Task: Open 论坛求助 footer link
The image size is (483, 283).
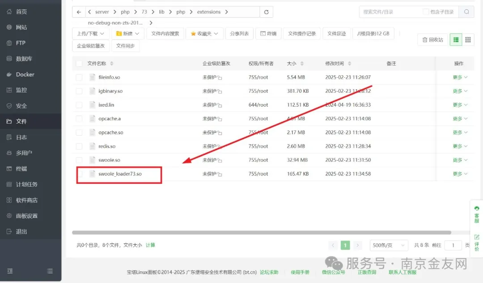Action: click(x=269, y=272)
